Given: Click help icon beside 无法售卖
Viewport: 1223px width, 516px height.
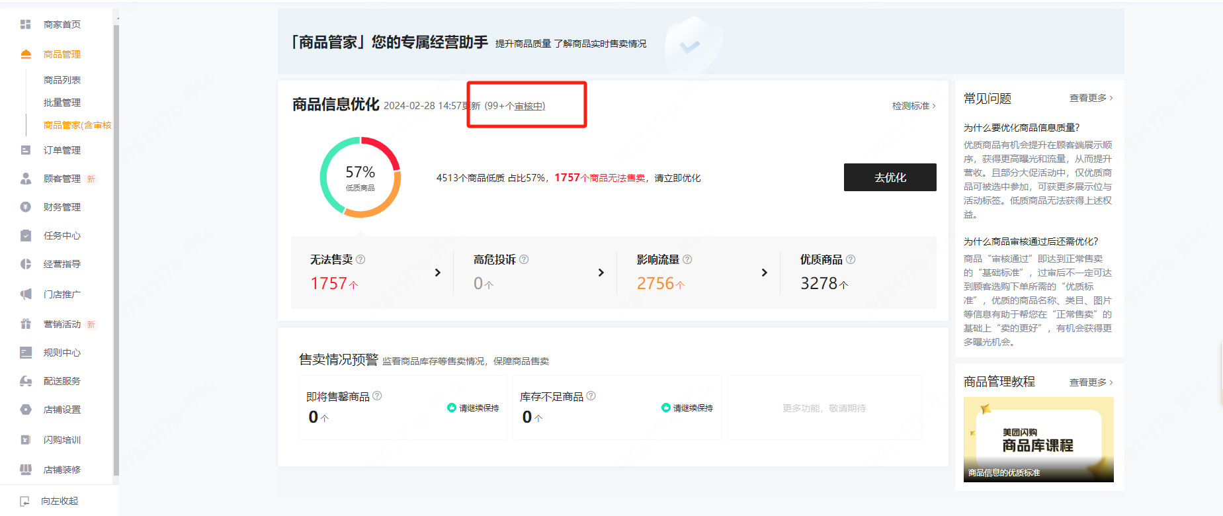Looking at the screenshot, I should [360, 259].
